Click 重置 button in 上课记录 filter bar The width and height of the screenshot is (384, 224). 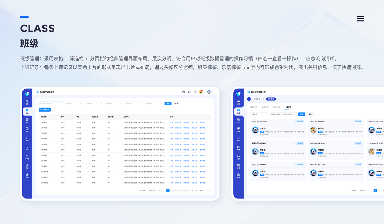(x=310, y=114)
